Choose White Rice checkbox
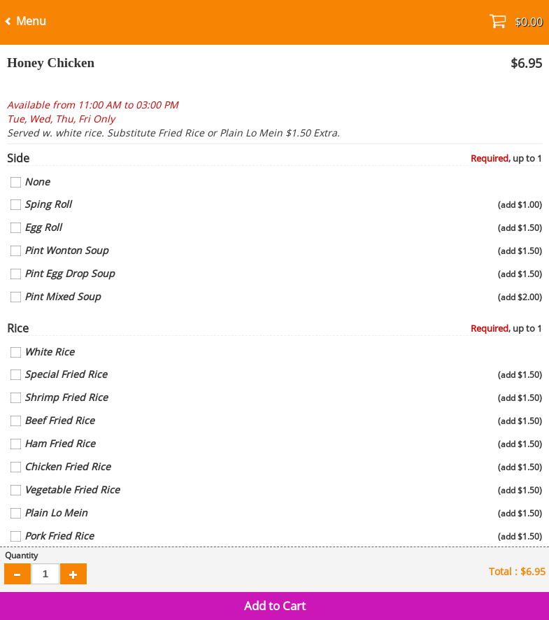The image size is (549, 620). coord(15,352)
